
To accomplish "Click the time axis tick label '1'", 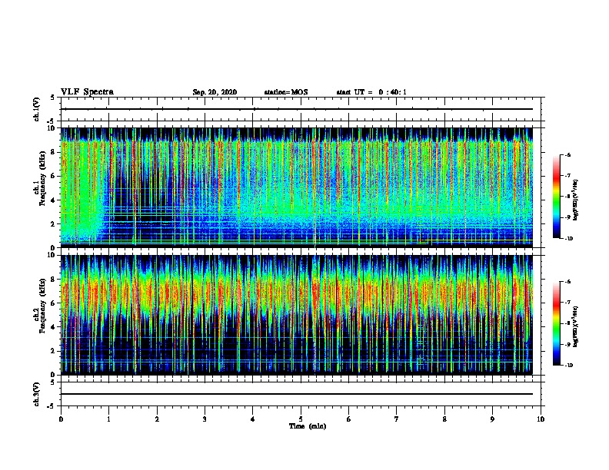I will (x=108, y=419).
